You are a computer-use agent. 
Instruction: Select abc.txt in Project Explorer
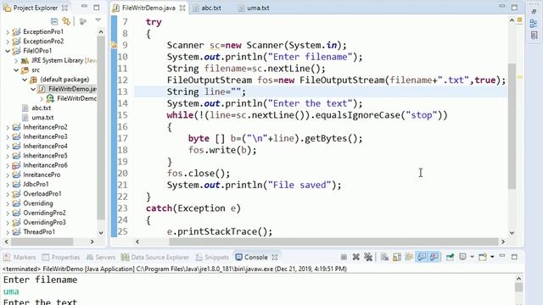tap(42, 108)
